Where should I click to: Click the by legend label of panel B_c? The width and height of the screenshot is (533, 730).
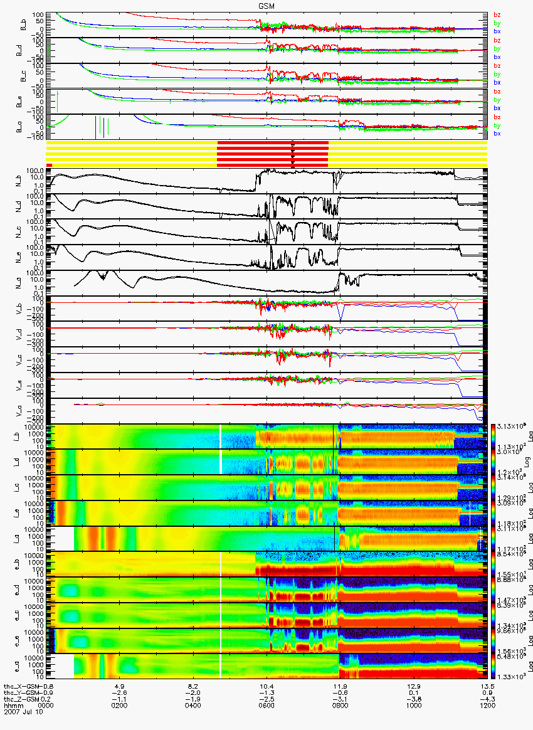[x=497, y=74]
